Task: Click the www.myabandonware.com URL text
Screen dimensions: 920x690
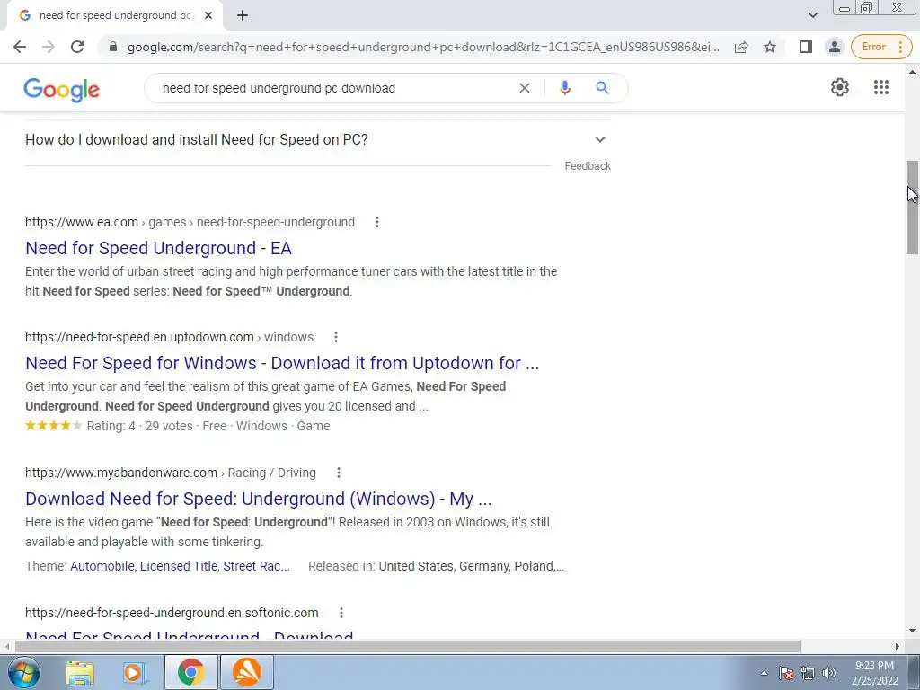Action: [x=121, y=473]
